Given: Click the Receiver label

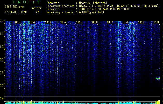Looking at the screenshot, I should coord(53,9).
